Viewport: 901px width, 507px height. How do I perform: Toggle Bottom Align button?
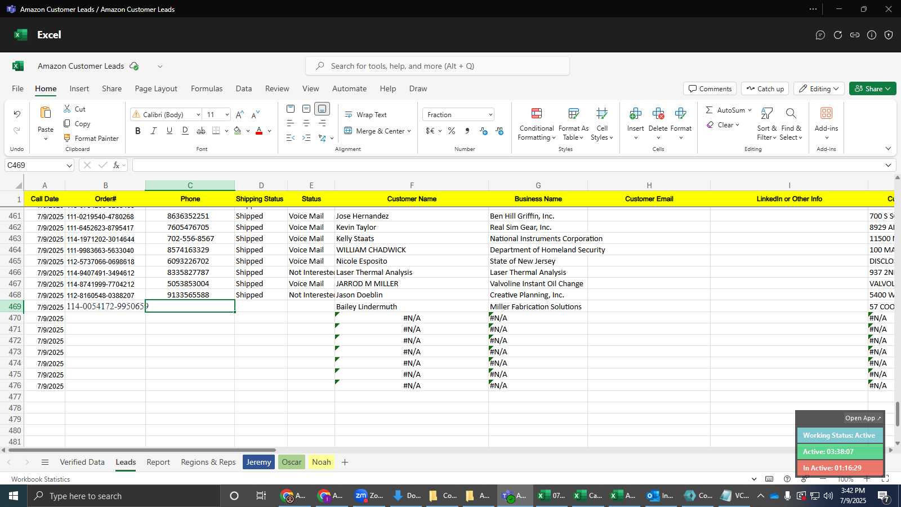[322, 109]
